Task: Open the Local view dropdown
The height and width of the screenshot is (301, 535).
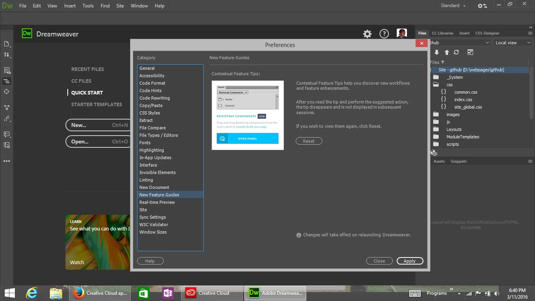Action: pyautogui.click(x=513, y=43)
